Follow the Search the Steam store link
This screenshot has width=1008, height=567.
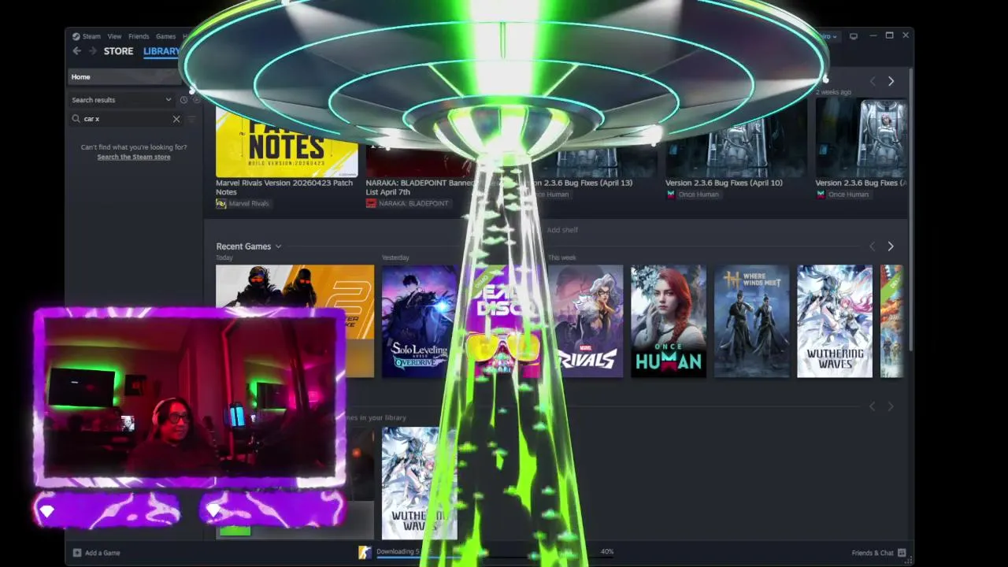(x=134, y=157)
